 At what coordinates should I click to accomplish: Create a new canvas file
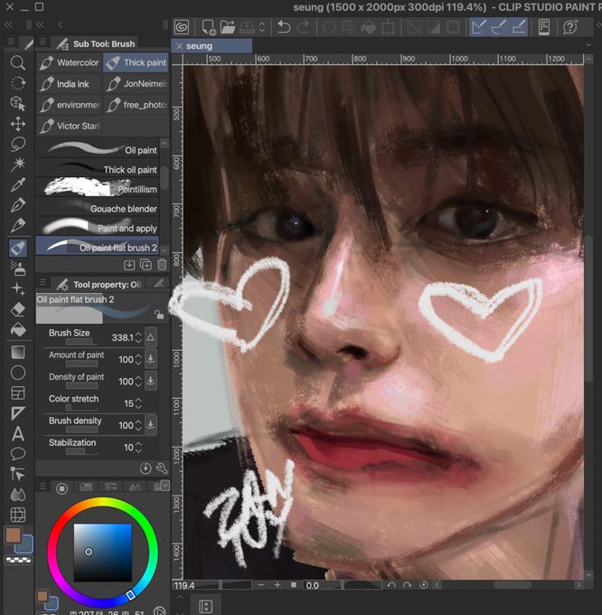208,27
